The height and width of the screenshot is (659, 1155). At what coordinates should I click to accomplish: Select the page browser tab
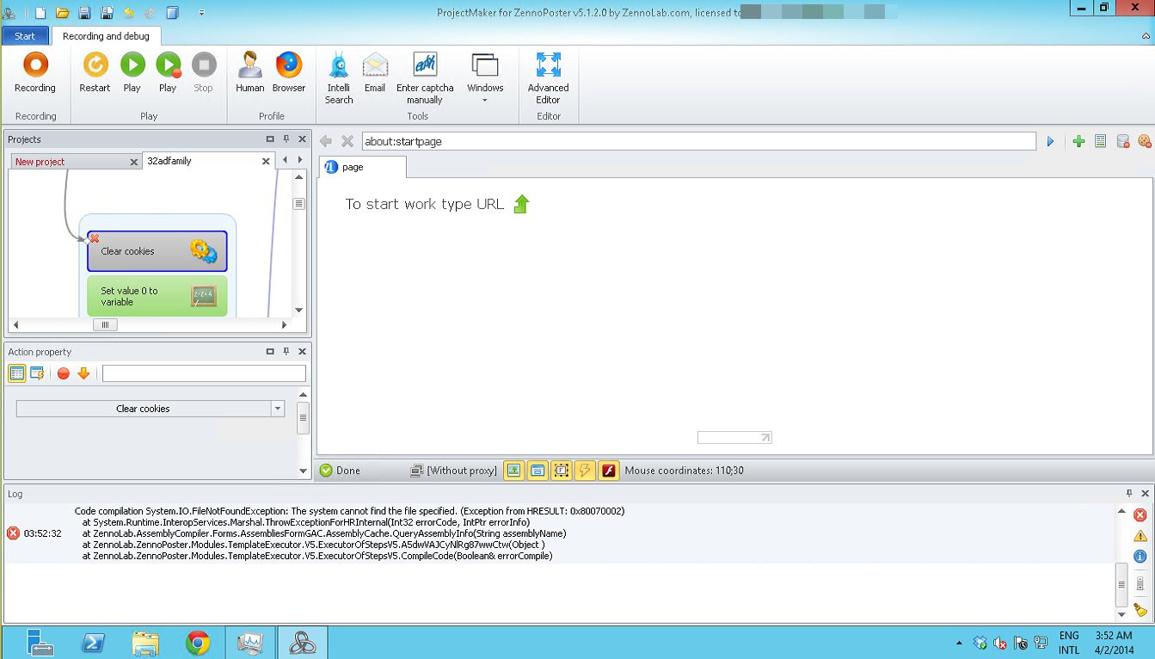[361, 167]
